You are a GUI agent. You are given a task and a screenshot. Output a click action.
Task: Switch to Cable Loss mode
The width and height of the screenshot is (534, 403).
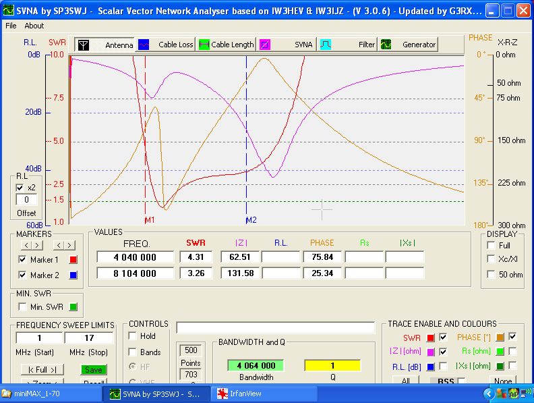166,45
